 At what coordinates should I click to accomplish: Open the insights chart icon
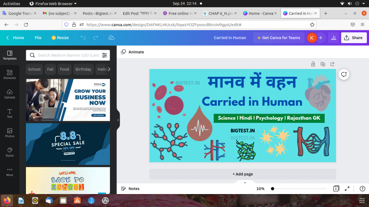tap(333, 38)
